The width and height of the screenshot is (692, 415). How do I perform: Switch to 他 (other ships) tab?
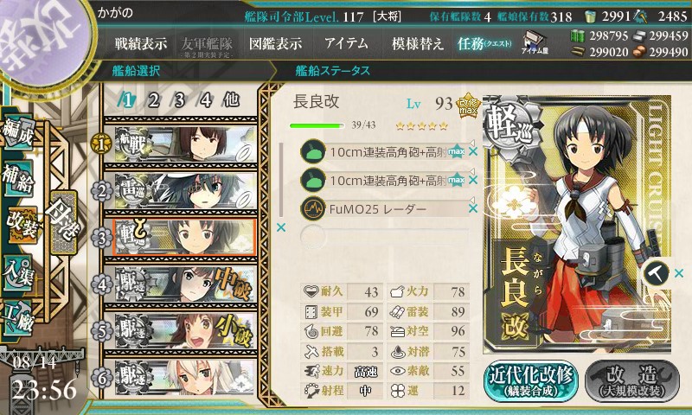tap(231, 100)
